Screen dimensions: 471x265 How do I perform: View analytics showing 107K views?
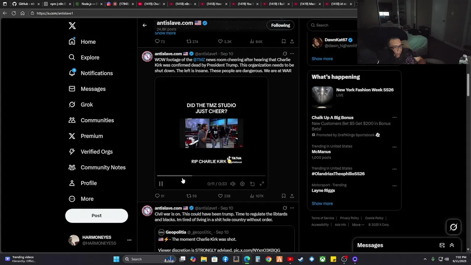256,196
